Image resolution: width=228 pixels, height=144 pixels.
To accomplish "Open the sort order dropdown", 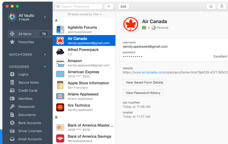I will [x=84, y=14].
